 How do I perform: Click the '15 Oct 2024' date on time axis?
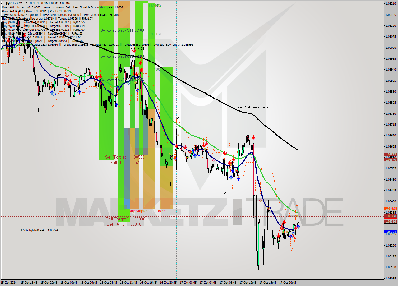pos(9,283)
